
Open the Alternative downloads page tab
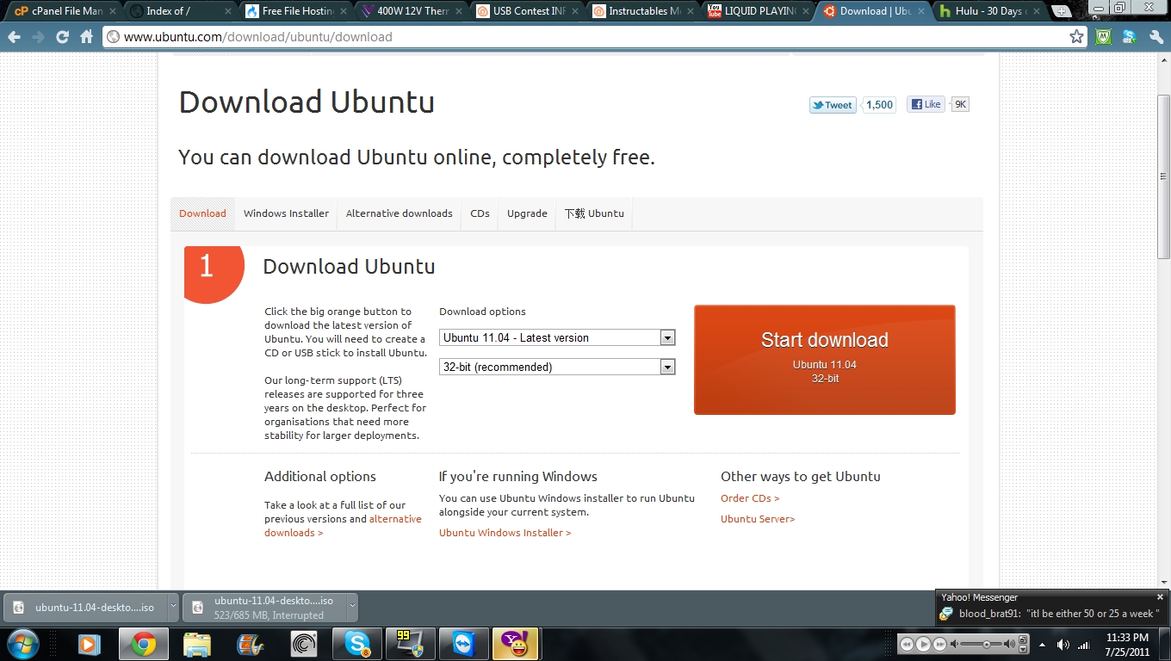click(x=399, y=213)
